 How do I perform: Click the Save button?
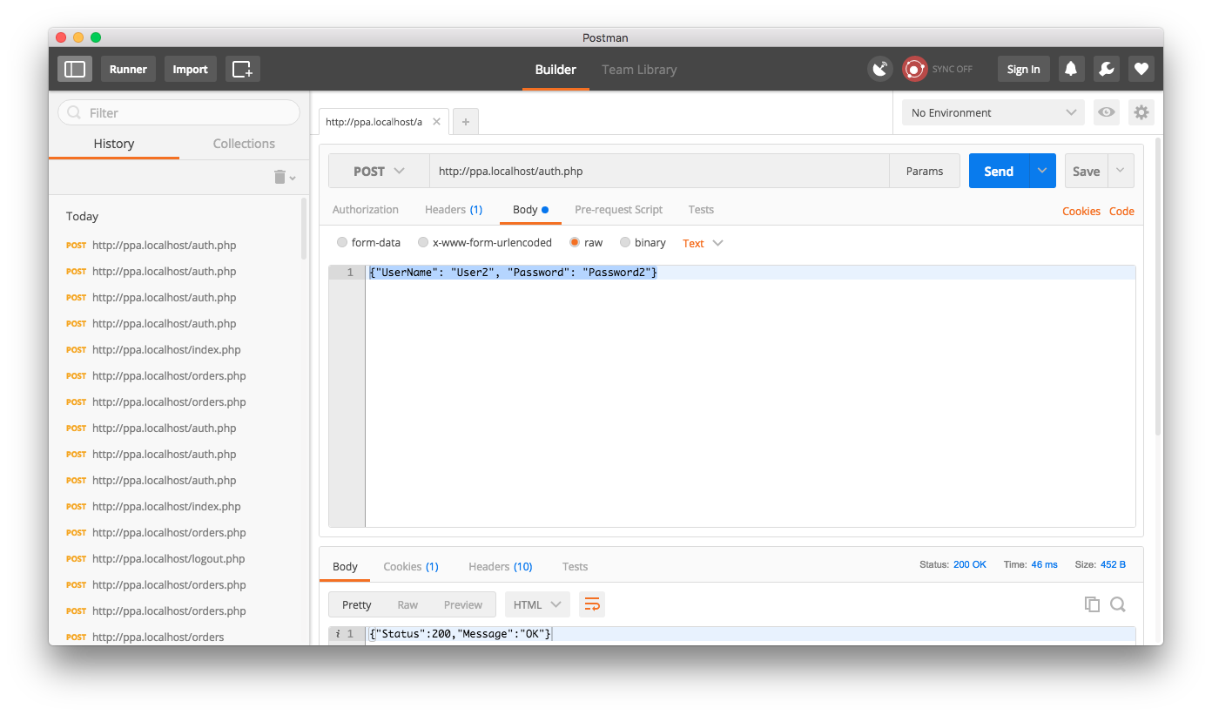coord(1086,172)
